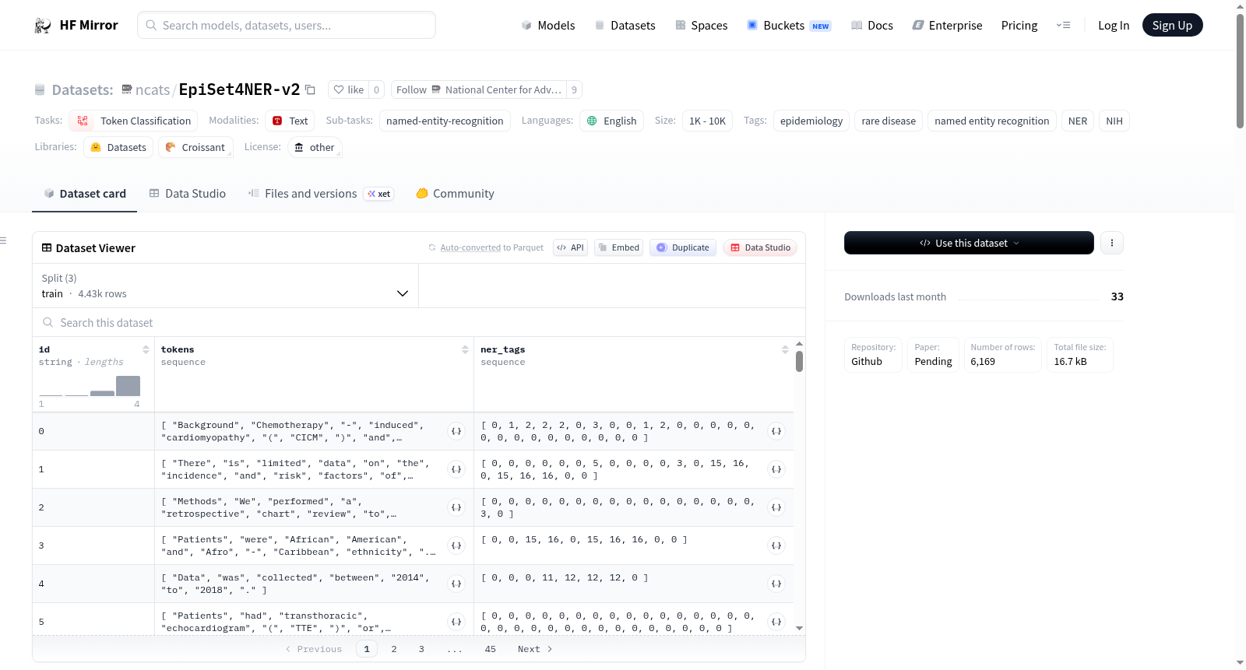Switch to the Dataset card tab
1246x670 pixels.
pyautogui.click(x=84, y=193)
